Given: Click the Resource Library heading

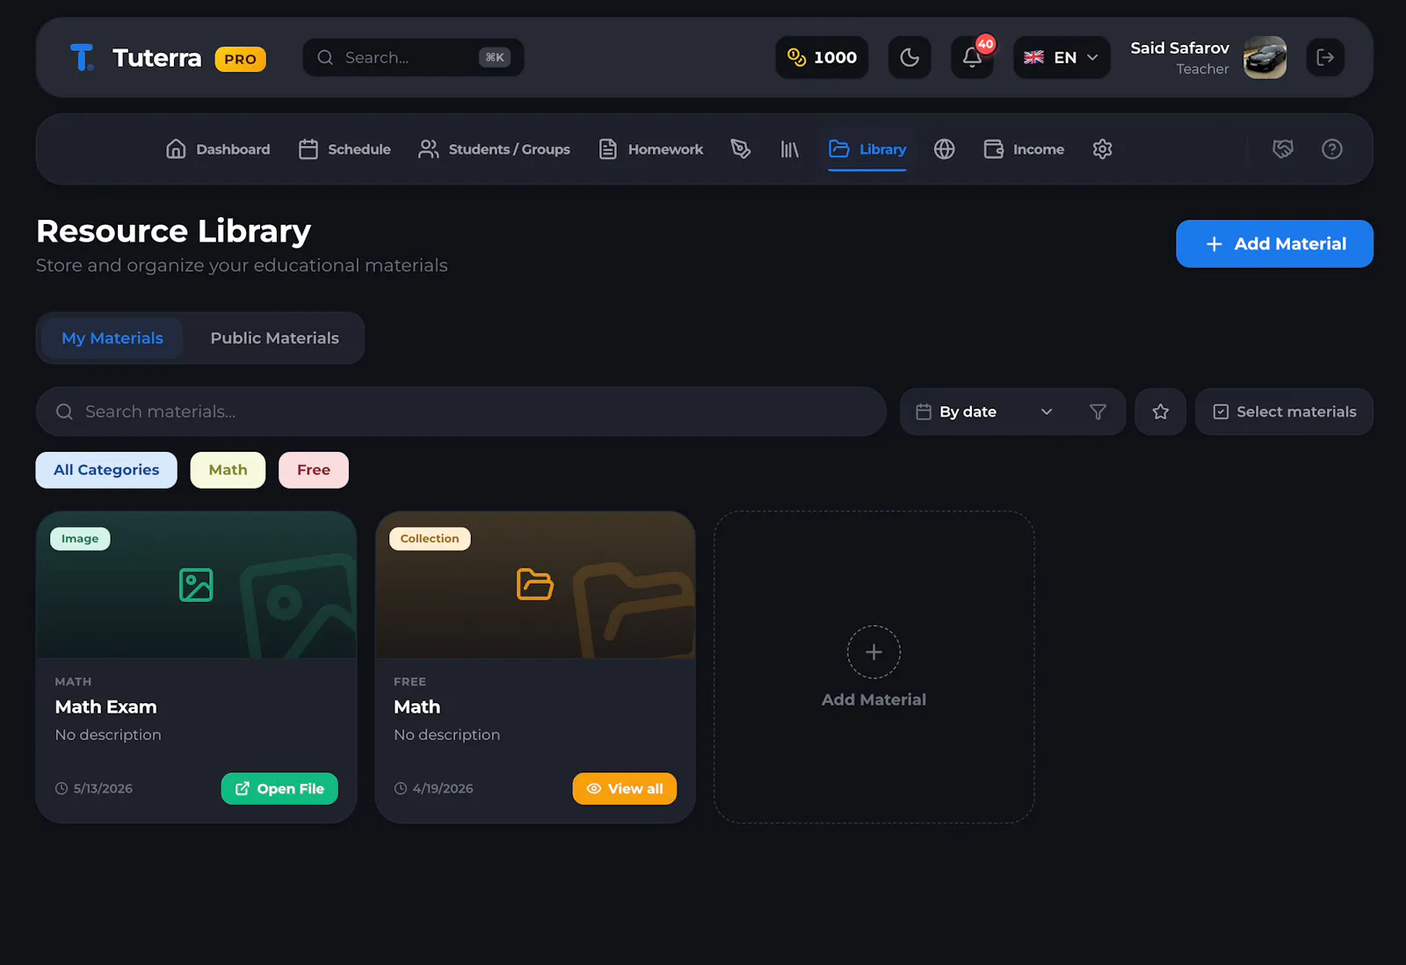Looking at the screenshot, I should pos(174,231).
